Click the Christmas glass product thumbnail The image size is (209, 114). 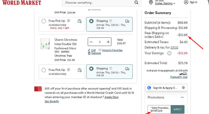point(45,44)
